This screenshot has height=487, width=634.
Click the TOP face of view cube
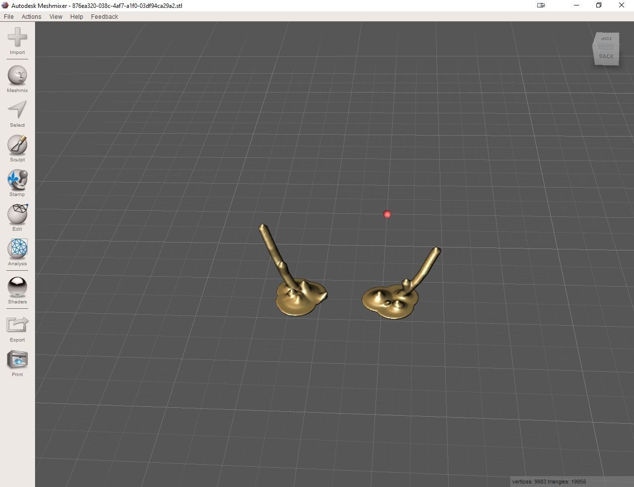click(606, 39)
